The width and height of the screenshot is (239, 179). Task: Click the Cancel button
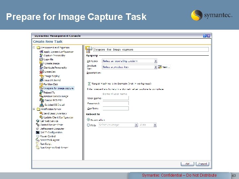(x=202, y=164)
